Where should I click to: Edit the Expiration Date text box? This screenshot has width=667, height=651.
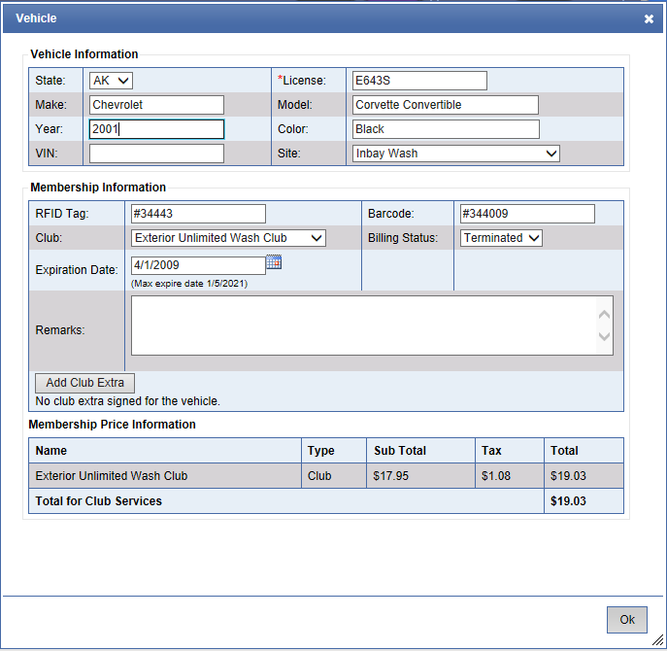(x=197, y=265)
